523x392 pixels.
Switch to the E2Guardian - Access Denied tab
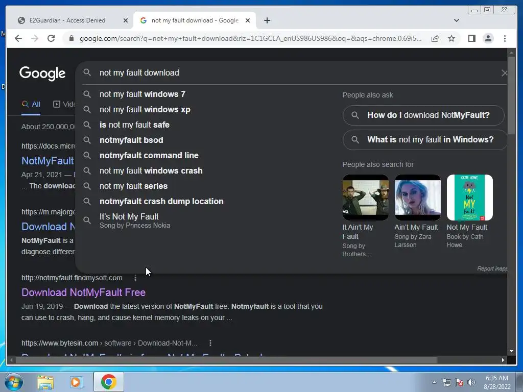[67, 20]
